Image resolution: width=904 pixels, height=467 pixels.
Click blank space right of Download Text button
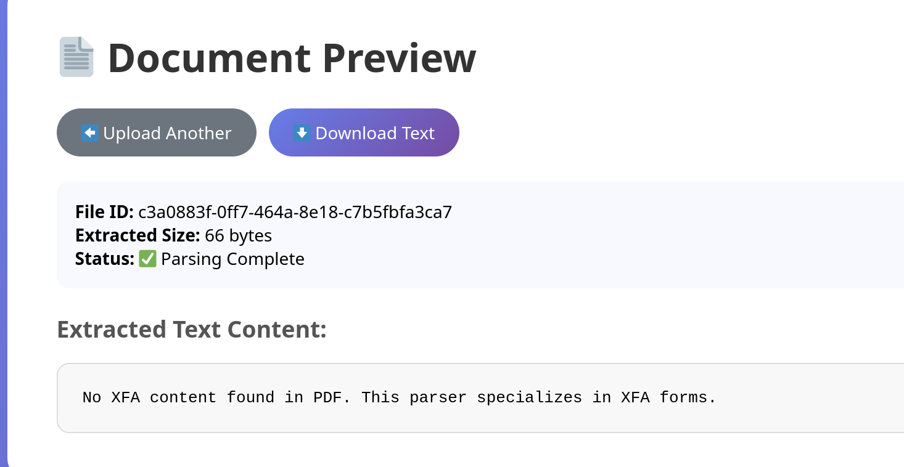coord(617,132)
